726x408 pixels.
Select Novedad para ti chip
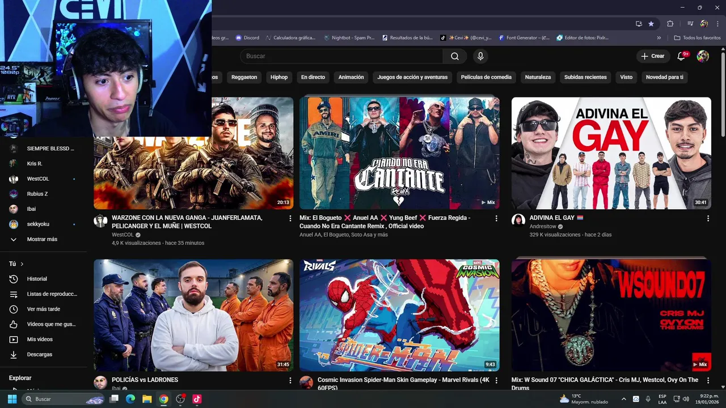665,77
